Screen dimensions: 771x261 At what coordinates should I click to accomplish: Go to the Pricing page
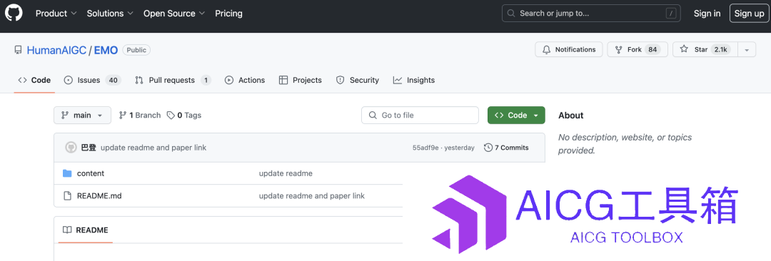point(228,14)
